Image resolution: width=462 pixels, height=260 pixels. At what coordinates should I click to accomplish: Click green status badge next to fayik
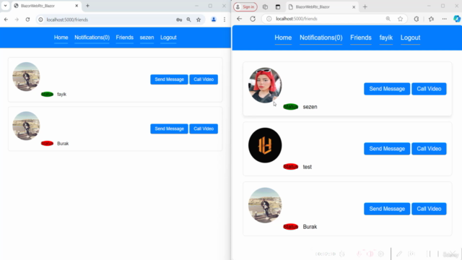pyautogui.click(x=47, y=95)
